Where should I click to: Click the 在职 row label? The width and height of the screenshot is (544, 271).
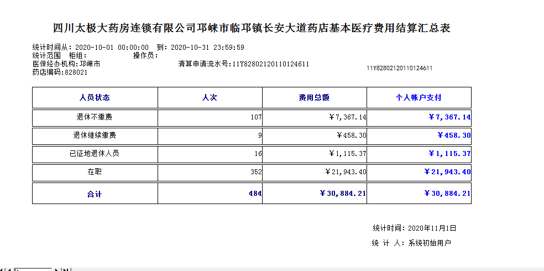click(x=95, y=172)
